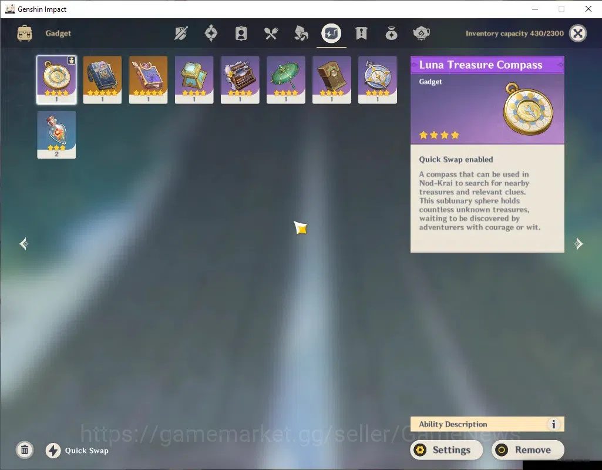Click the Remove button
602x470 pixels.
(528, 449)
